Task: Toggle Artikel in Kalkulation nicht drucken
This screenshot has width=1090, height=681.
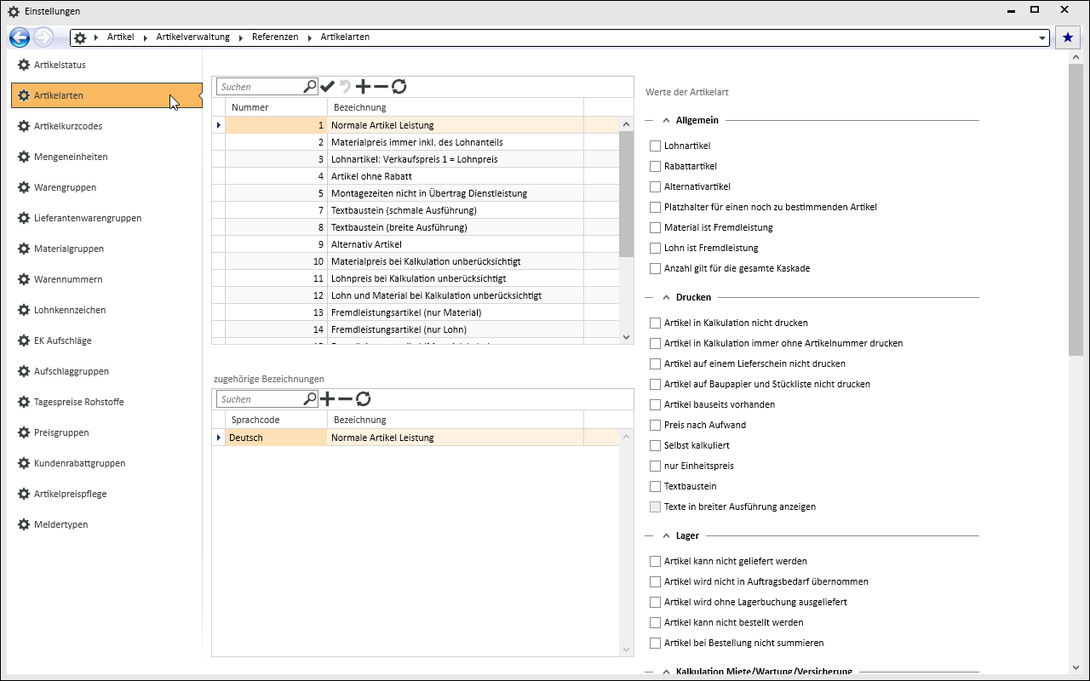Action: [x=655, y=323]
